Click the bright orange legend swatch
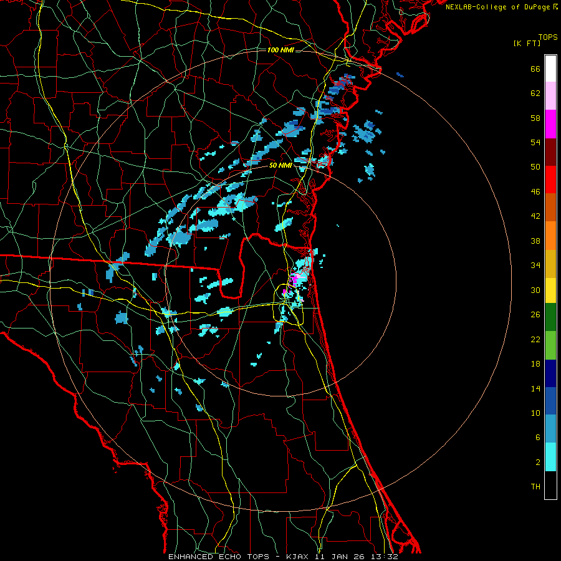This screenshot has width=561, height=561. pos(550,235)
